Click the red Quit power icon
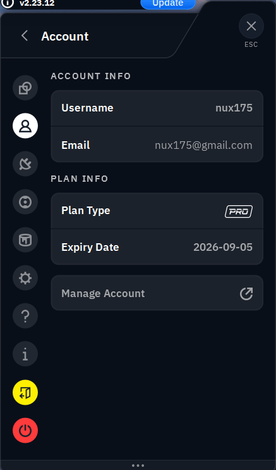276x470 pixels. point(25,431)
